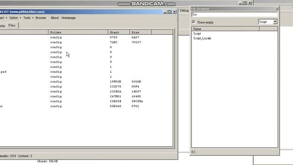This screenshot has width=293, height=165.
Task: Minimize the background window behind File Browser
Action: (x=240, y=3)
